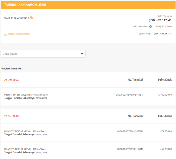Image resolution: width=176 pixels, height=159 pixels.
Task: Click the account number text 003644460390
Action: pyautogui.click(x=17, y=18)
